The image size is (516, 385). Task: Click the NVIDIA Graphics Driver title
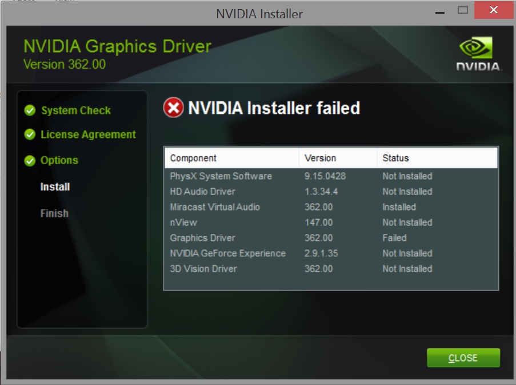coord(117,46)
